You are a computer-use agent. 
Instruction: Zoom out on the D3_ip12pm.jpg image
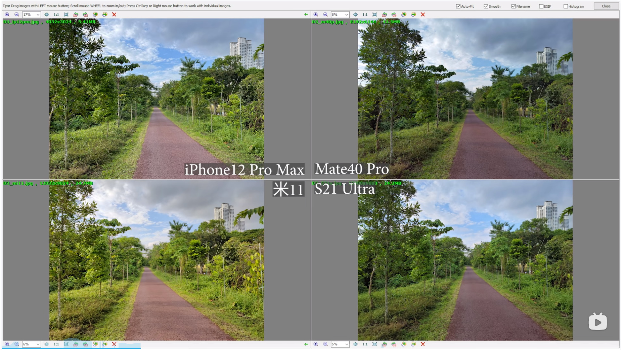[x=17, y=14]
